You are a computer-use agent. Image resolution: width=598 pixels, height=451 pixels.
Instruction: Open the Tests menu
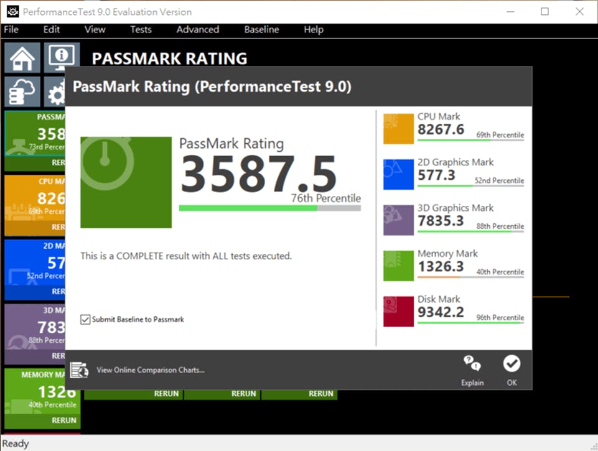pos(141,29)
